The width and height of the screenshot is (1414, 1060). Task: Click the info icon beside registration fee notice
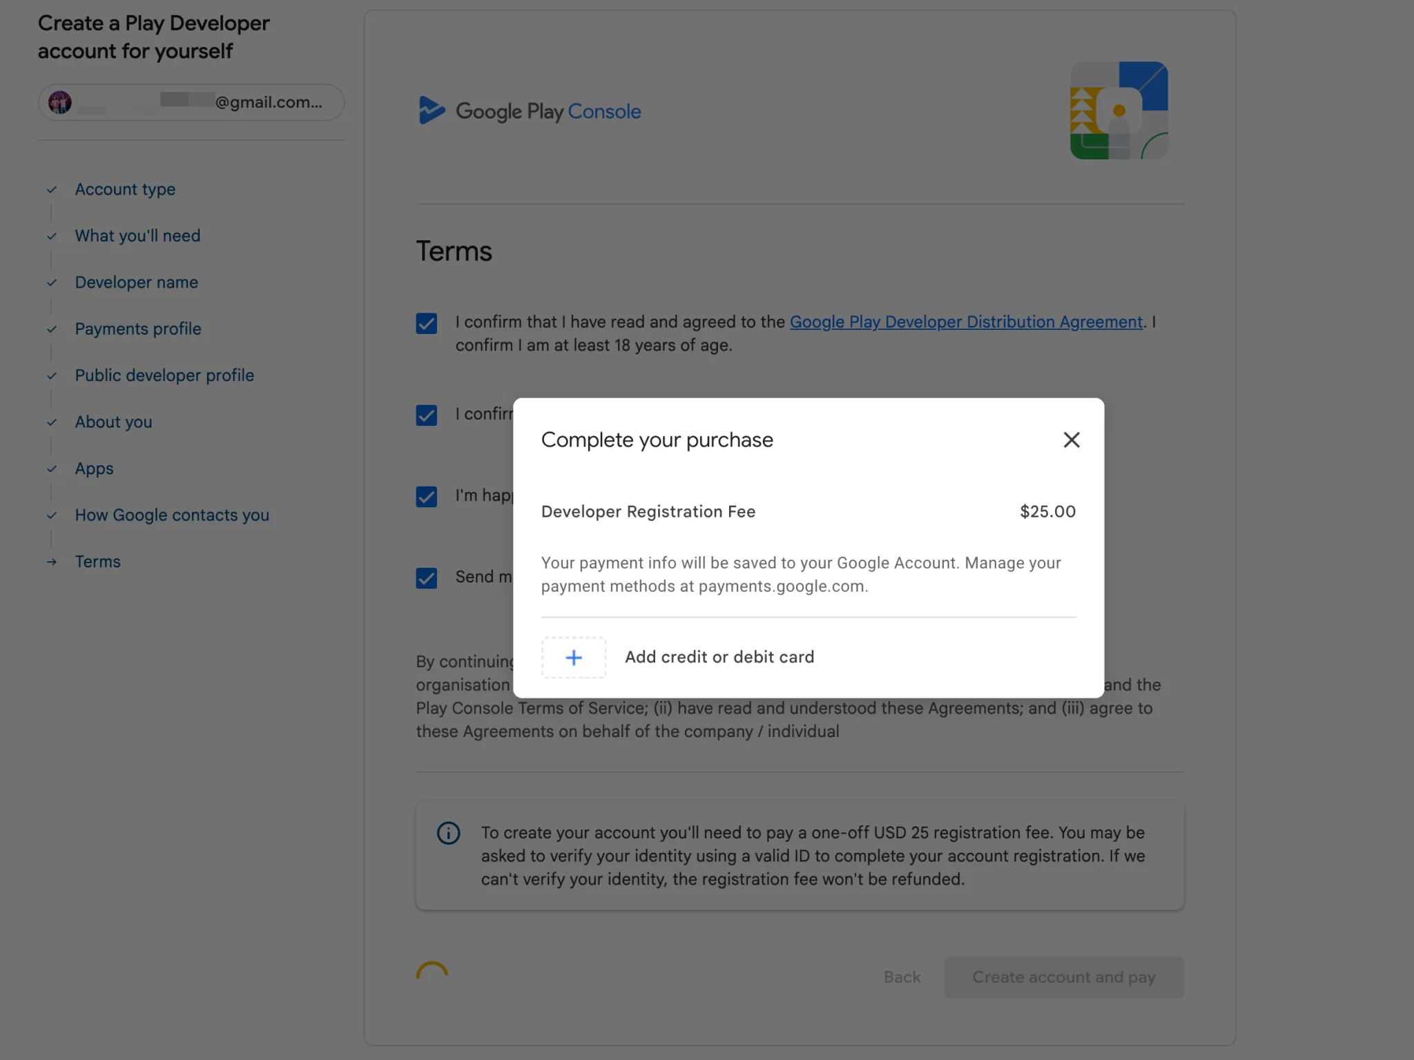pos(447,833)
